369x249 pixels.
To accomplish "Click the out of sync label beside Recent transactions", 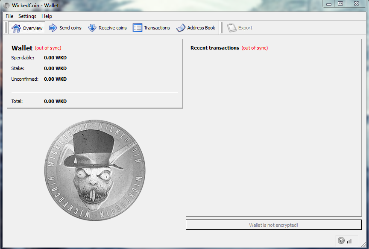I will 255,48.
